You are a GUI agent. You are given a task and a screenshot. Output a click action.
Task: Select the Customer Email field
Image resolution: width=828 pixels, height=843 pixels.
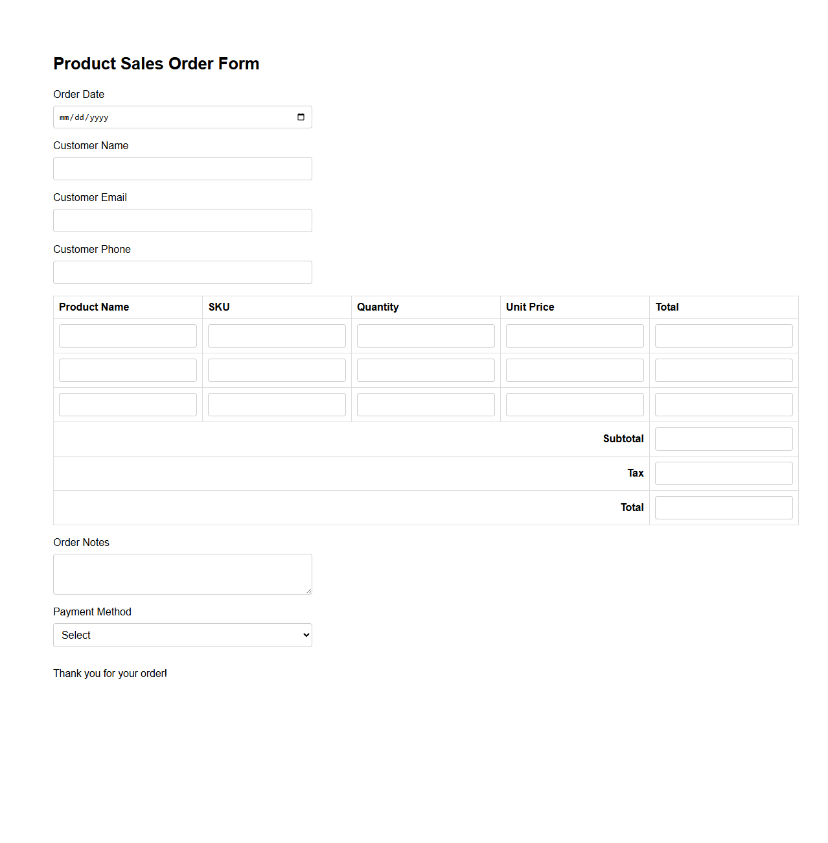[x=182, y=220]
